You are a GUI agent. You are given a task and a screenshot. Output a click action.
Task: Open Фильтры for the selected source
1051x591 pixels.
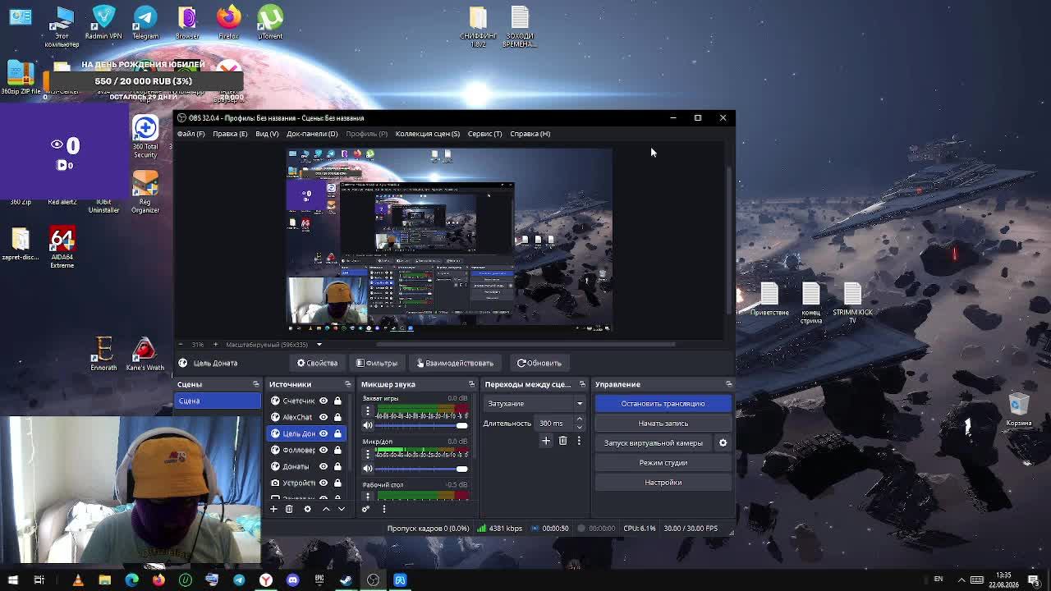(x=377, y=363)
